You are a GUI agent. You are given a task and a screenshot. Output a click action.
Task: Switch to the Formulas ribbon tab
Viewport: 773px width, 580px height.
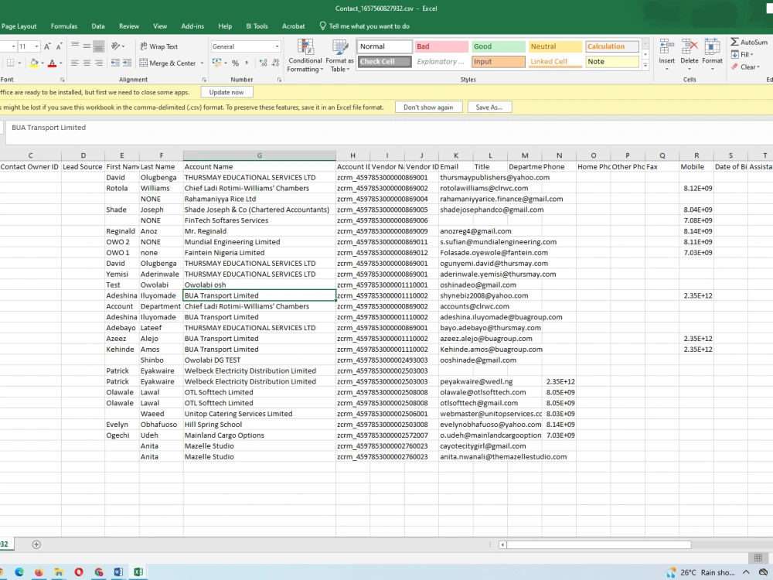click(64, 26)
